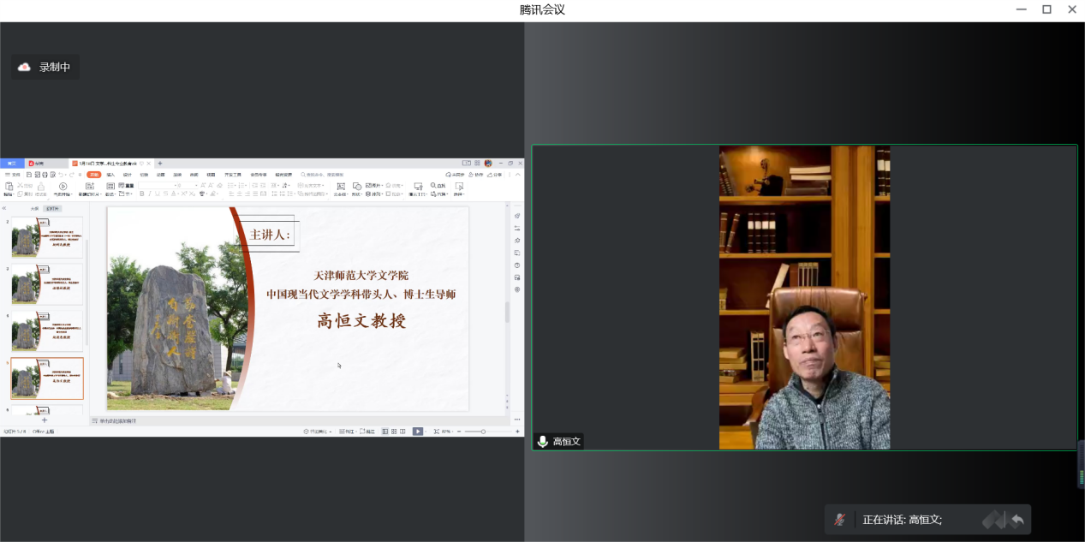Start slideshow with the play button in status bar
This screenshot has width=1085, height=542.
pos(418,432)
